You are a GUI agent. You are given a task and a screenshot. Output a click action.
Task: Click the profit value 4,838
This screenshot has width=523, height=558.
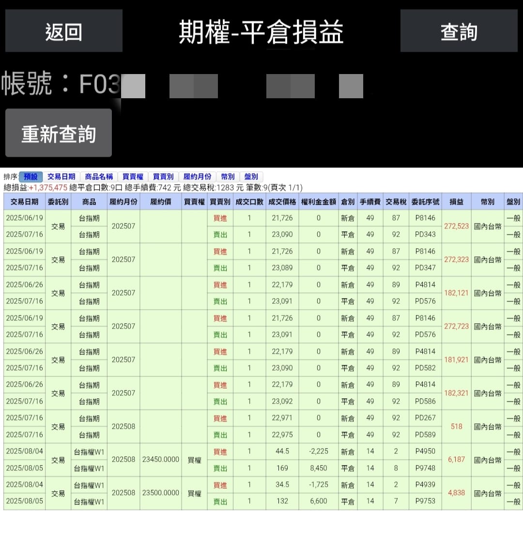pyautogui.click(x=457, y=493)
